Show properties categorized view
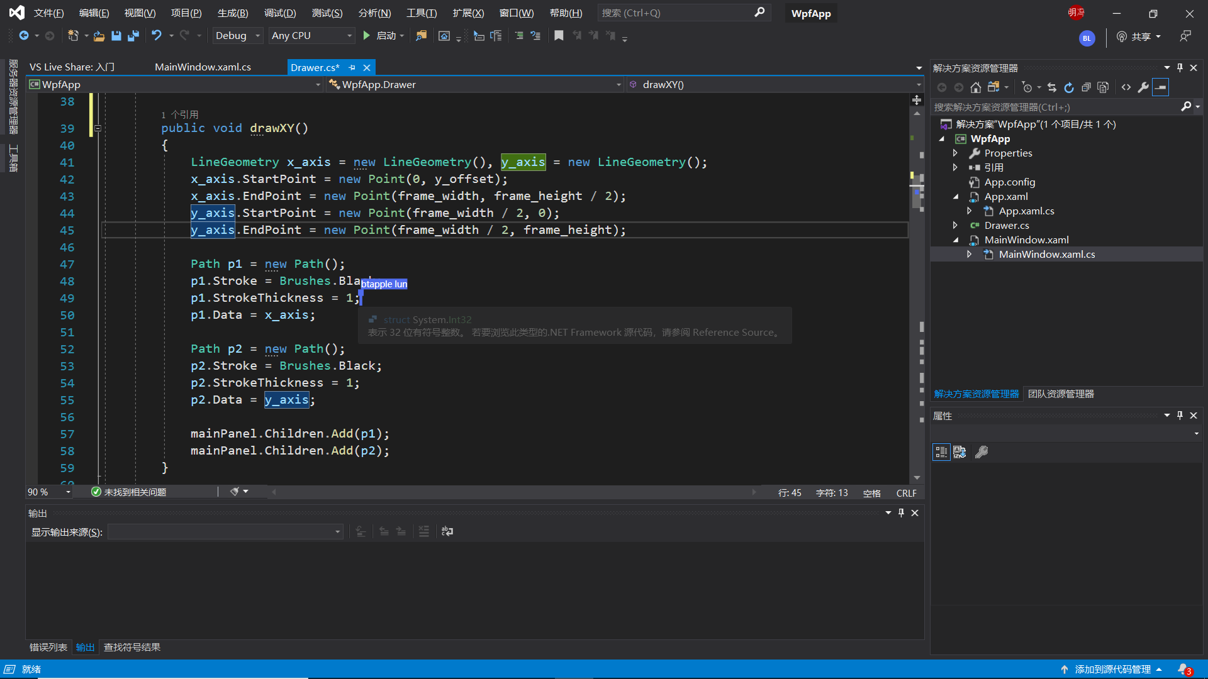 (941, 452)
